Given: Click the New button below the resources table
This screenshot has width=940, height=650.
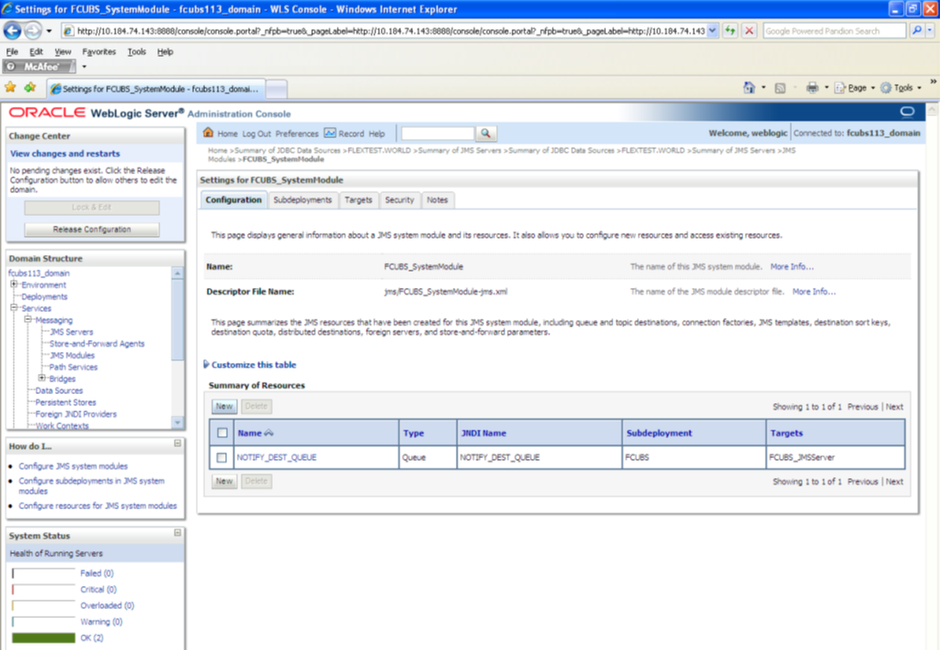Looking at the screenshot, I should [x=224, y=481].
